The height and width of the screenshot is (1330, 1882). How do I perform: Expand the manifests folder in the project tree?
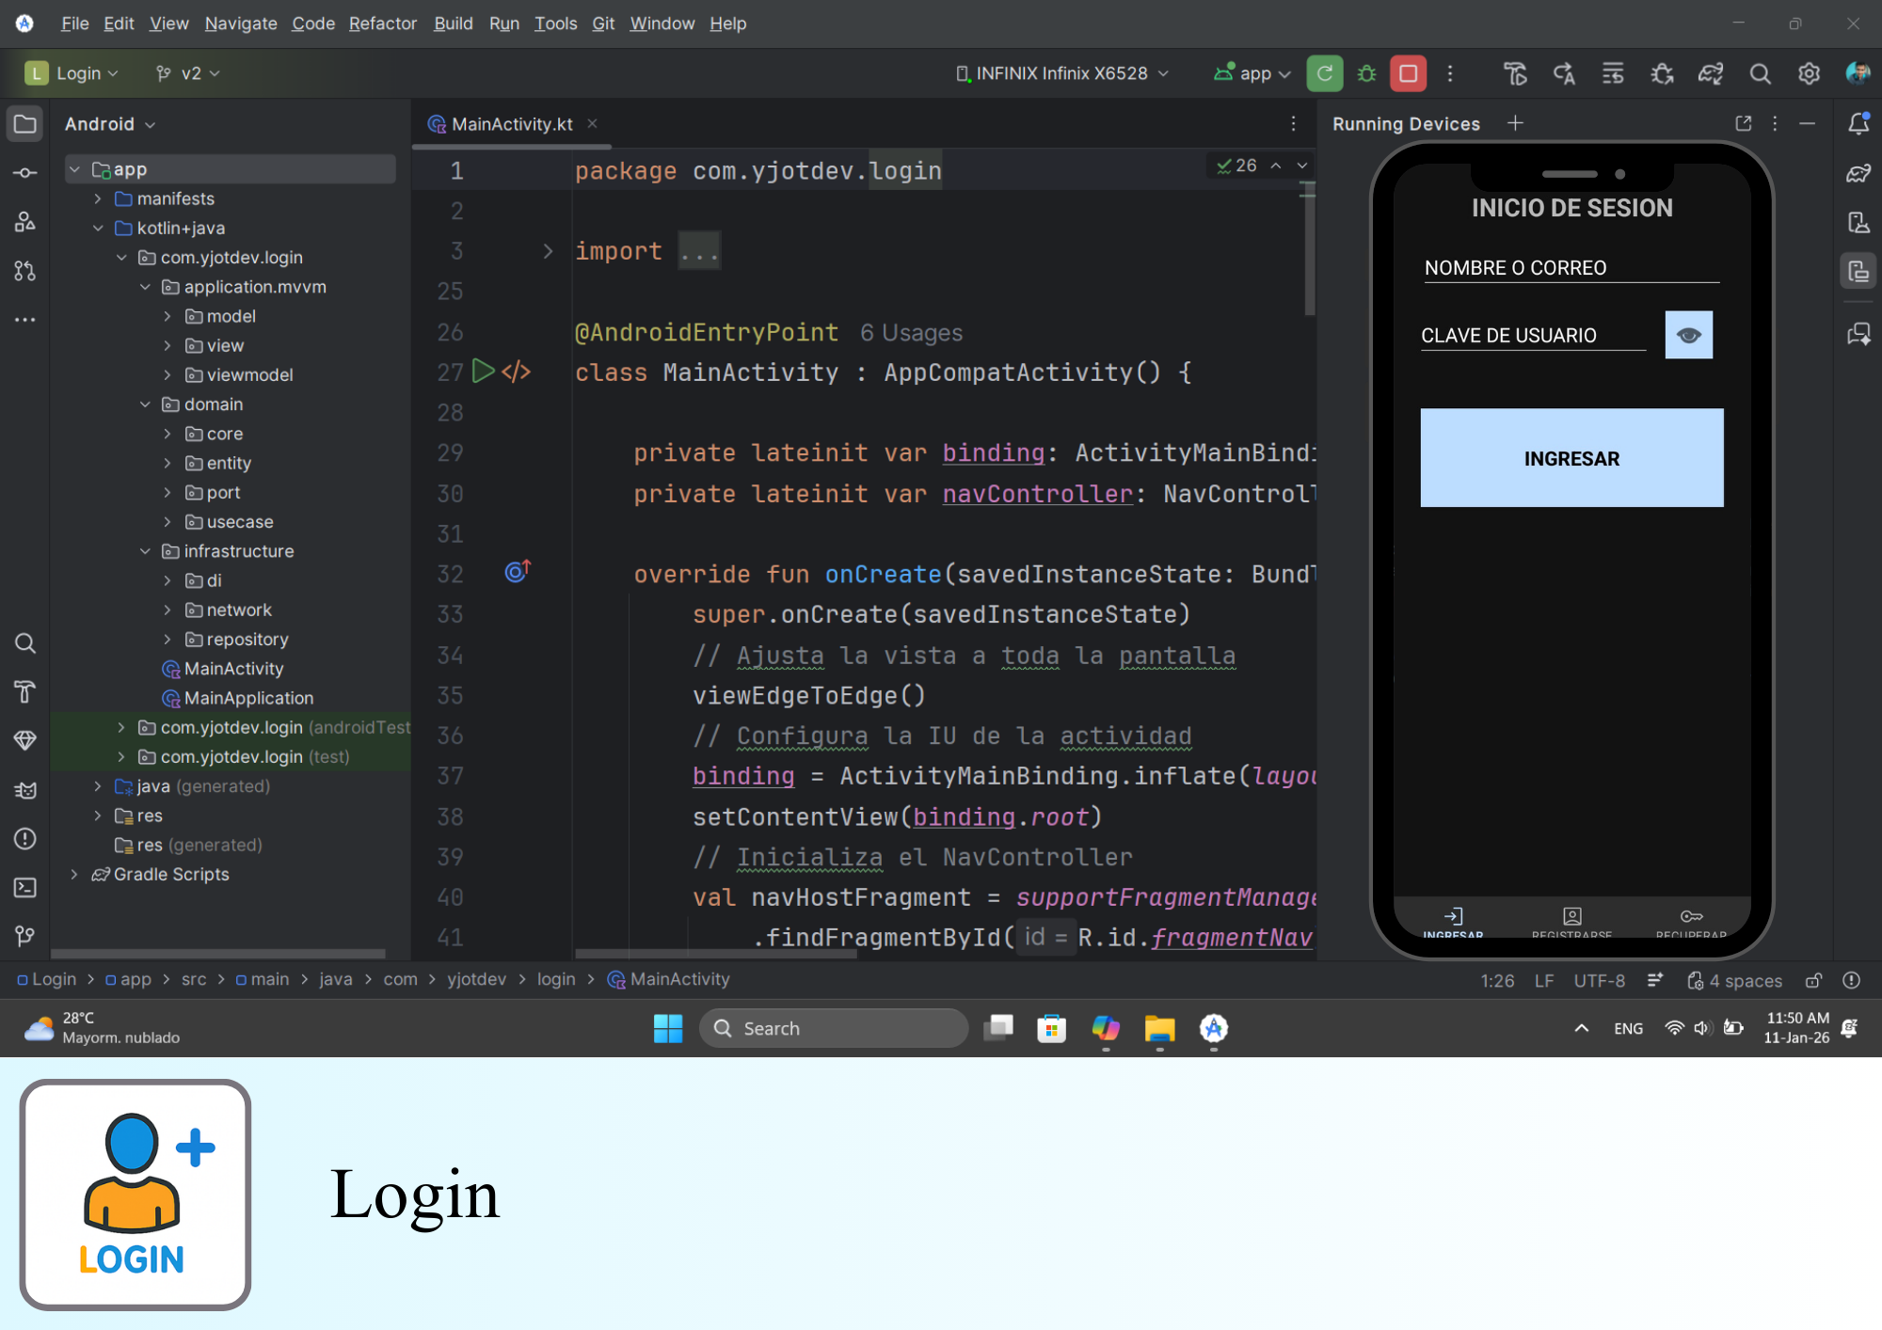point(97,198)
